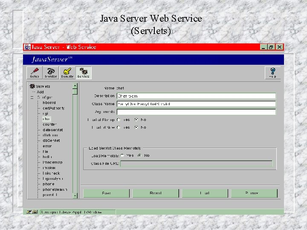Click the Class Name input field
This screenshot has height=230, width=307.
tap(196, 104)
